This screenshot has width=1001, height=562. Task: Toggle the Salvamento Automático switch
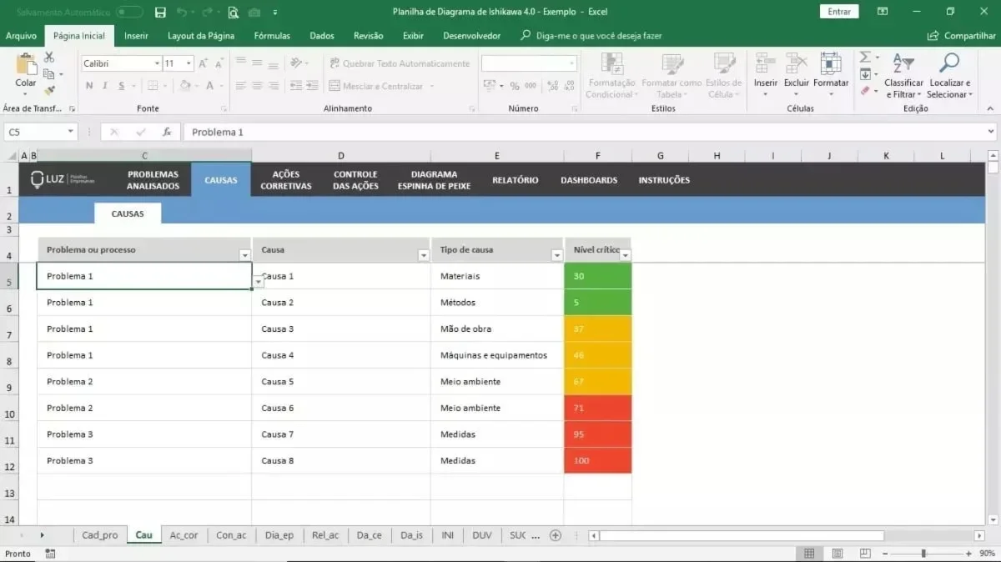(x=129, y=13)
